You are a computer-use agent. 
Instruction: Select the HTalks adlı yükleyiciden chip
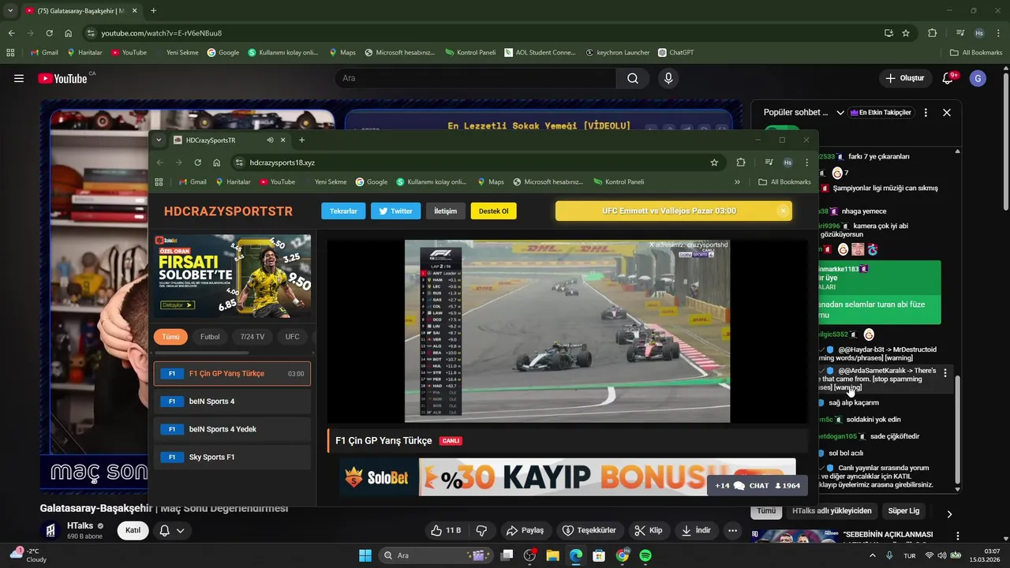pyautogui.click(x=832, y=510)
